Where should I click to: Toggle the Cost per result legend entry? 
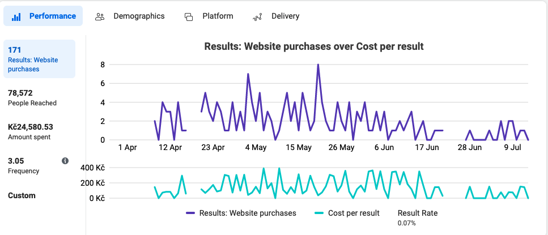click(354, 213)
